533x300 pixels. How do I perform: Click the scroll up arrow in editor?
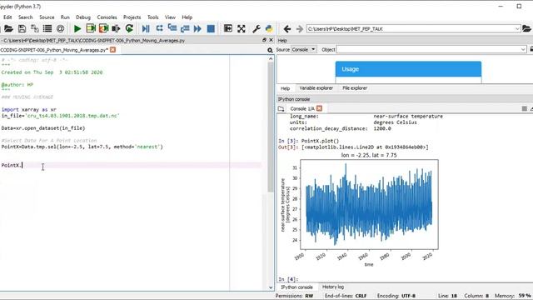[x=271, y=59]
